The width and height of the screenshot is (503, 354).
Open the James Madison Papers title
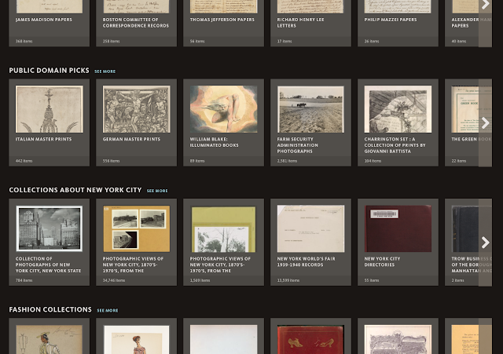pyautogui.click(x=44, y=20)
